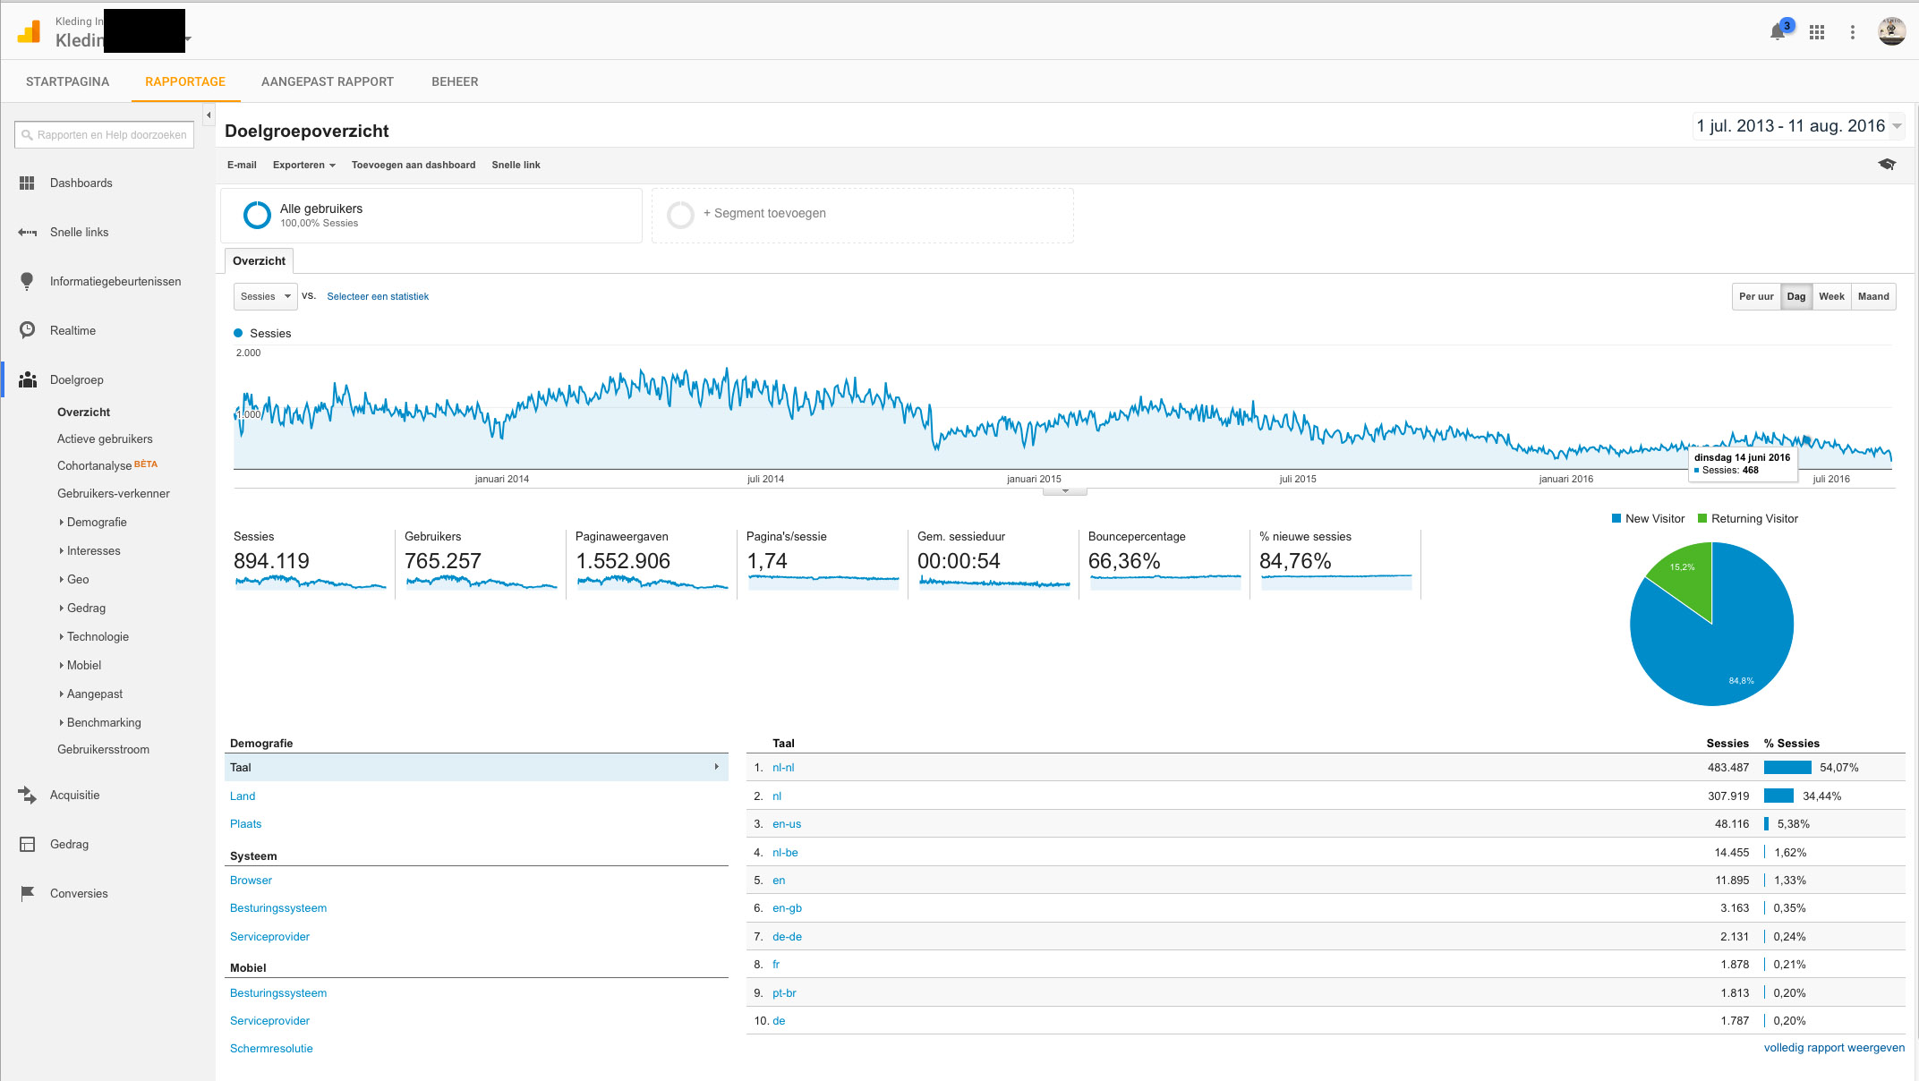Go to the STARTPAGINA tab
Image resolution: width=1919 pixels, height=1081 pixels.
click(x=67, y=81)
